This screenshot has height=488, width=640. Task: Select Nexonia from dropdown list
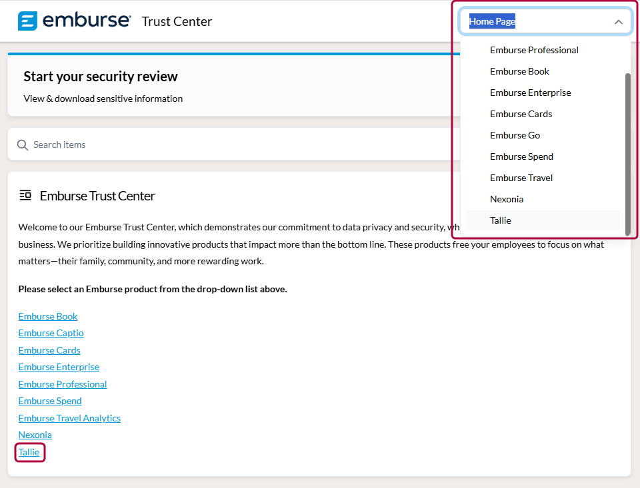(x=543, y=199)
